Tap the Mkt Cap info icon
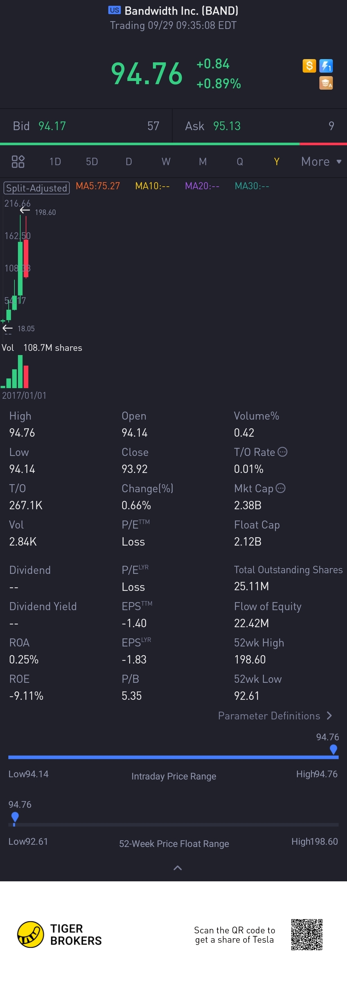Image resolution: width=347 pixels, height=988 pixels. (281, 488)
